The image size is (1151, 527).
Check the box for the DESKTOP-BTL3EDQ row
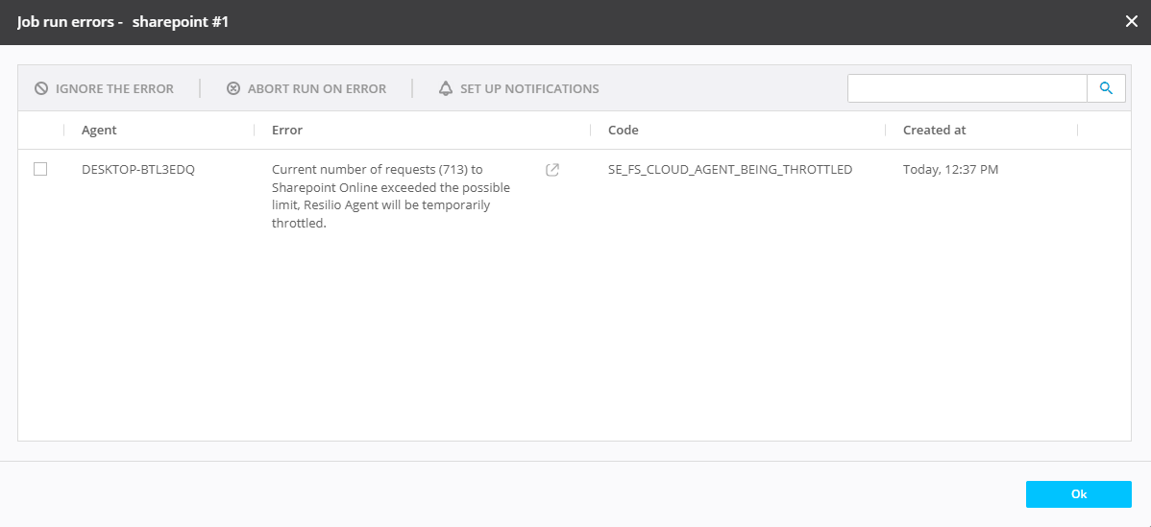(x=40, y=169)
